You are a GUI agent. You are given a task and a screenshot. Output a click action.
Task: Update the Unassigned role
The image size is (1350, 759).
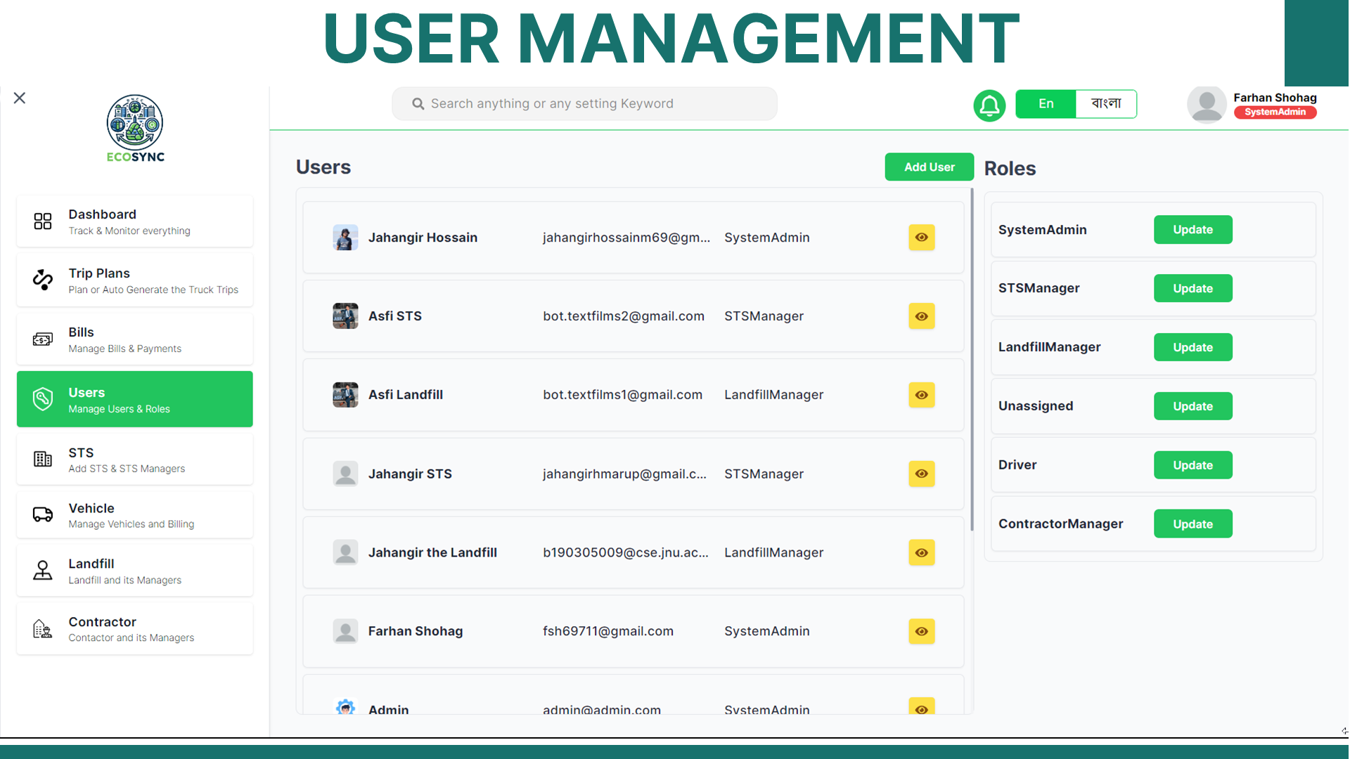1192,406
